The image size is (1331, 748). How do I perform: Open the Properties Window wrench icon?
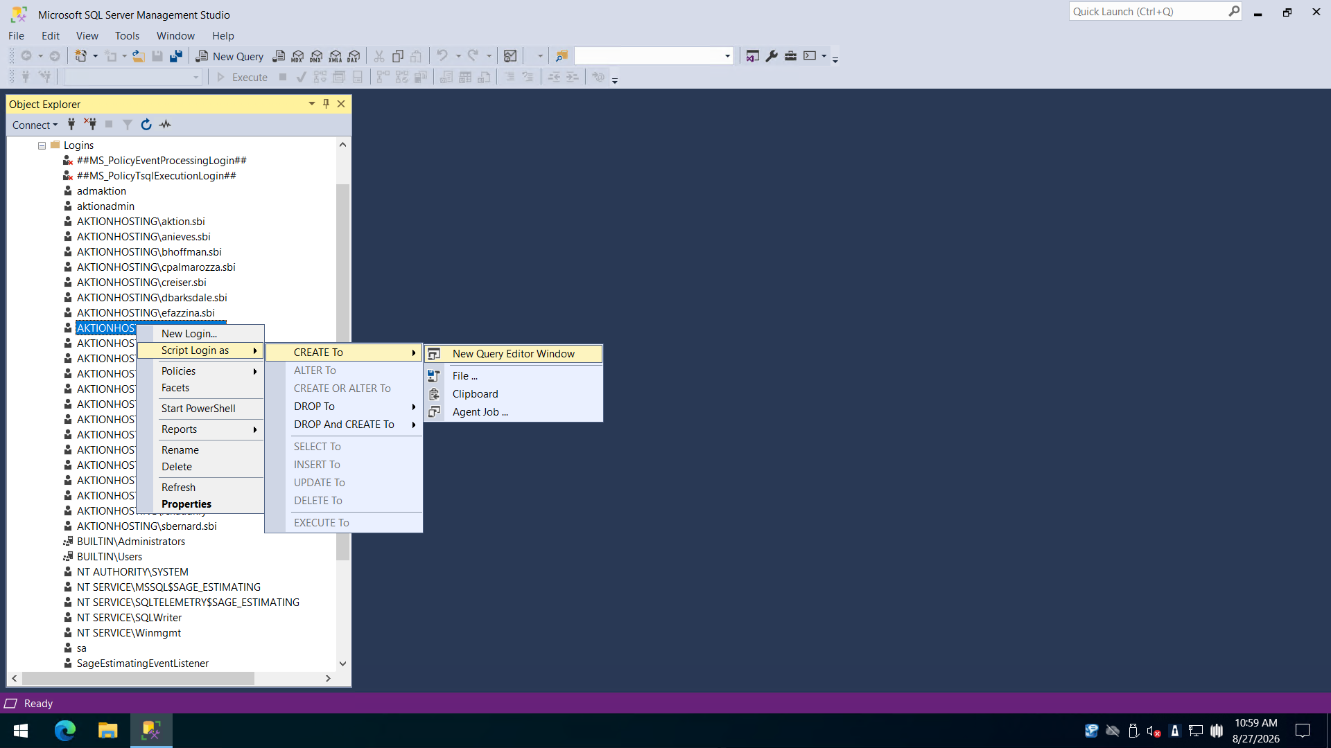point(772,56)
